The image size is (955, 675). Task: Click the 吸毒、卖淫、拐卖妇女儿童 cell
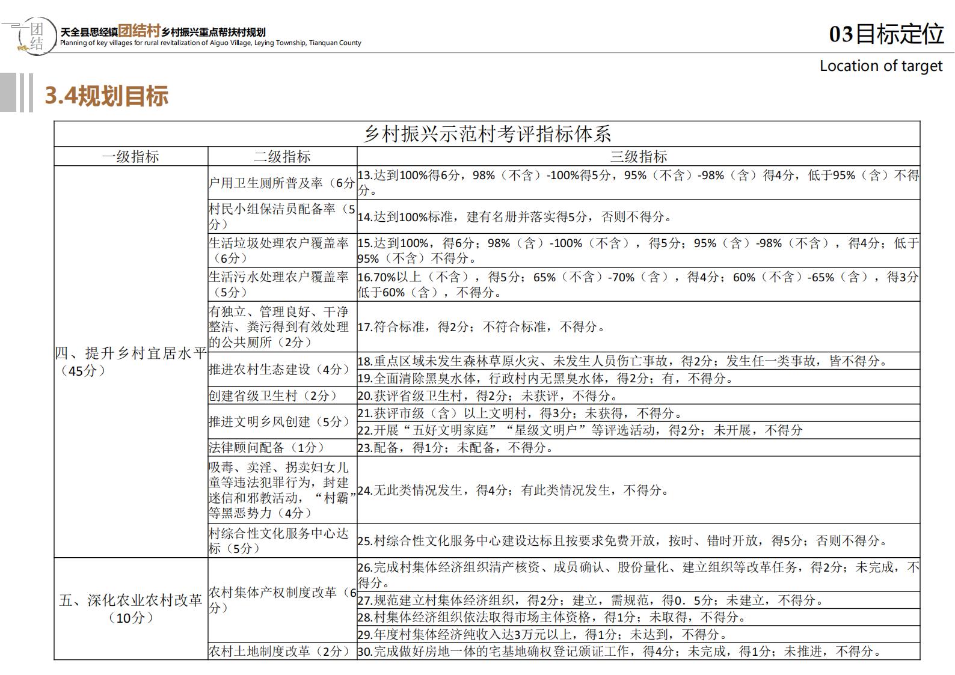(282, 490)
